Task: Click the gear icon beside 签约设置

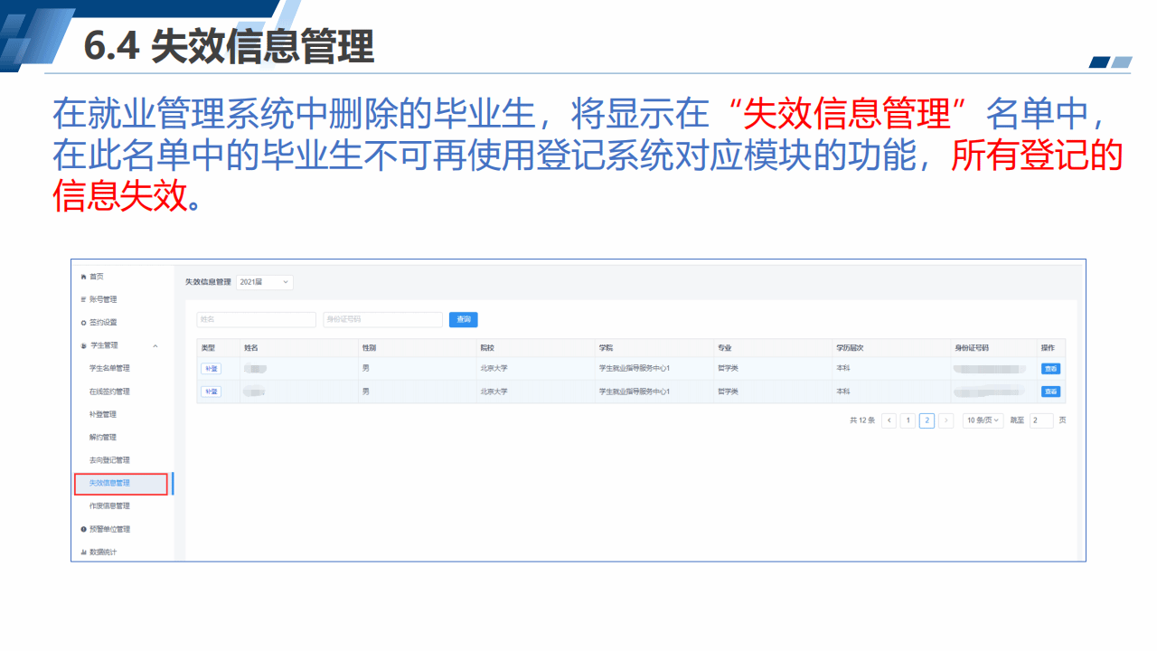Action: [84, 323]
